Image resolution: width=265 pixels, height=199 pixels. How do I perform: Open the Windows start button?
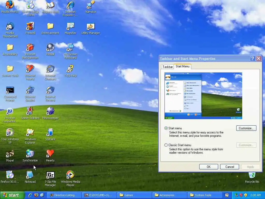[x=12, y=195]
